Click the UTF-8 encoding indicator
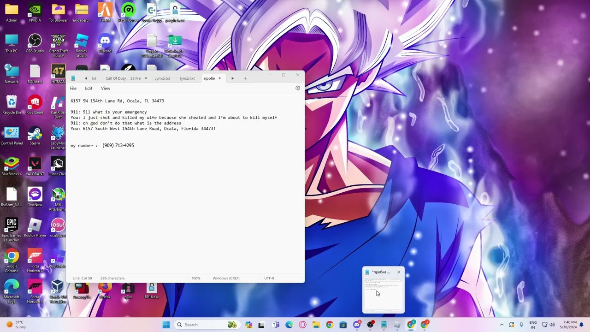The height and width of the screenshot is (332, 590). pyautogui.click(x=269, y=278)
